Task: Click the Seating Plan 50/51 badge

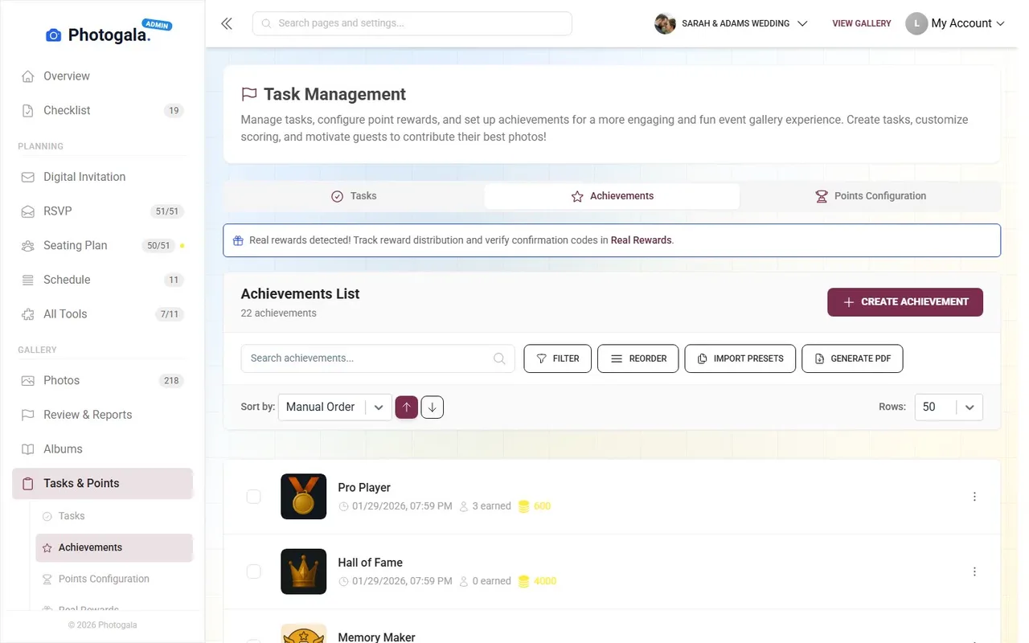Action: pos(158,246)
